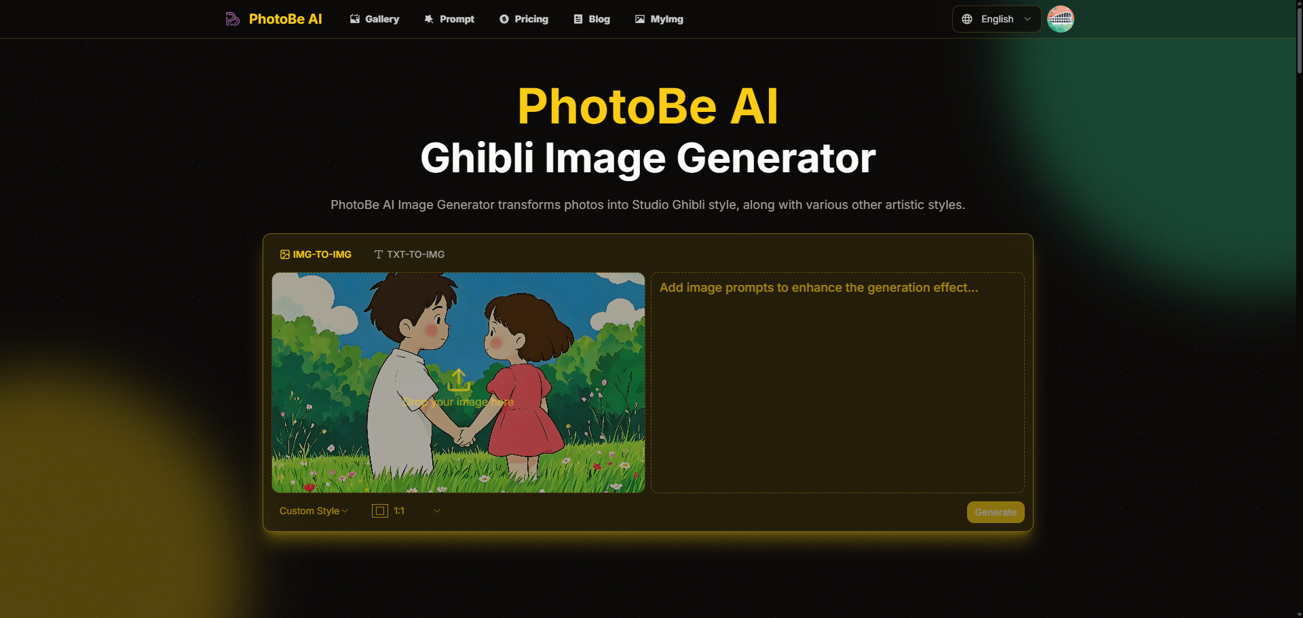Focus the image prompt text area

837,383
